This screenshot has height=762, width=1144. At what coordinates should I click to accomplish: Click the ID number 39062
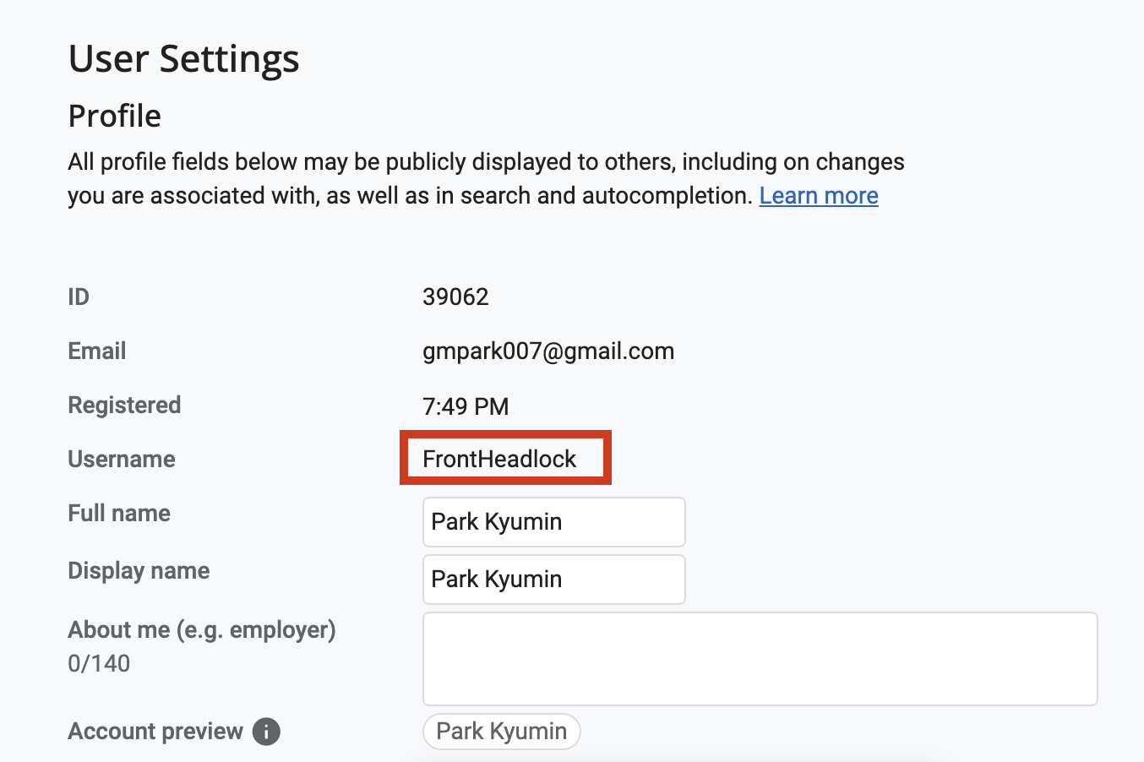[x=455, y=297]
